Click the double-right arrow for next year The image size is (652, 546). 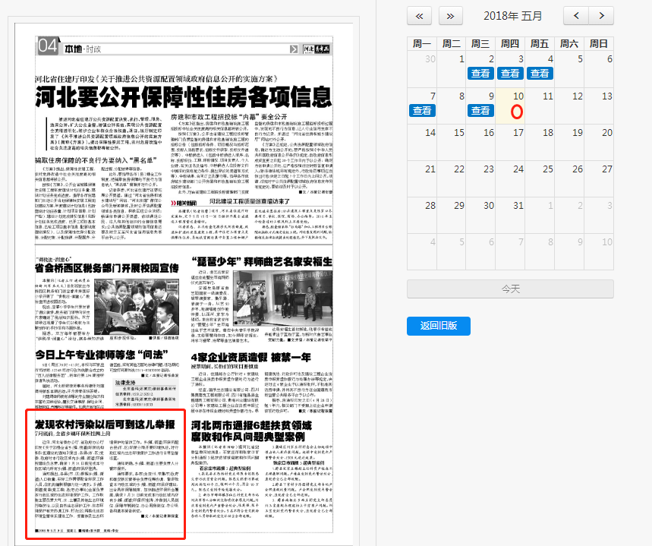click(451, 16)
